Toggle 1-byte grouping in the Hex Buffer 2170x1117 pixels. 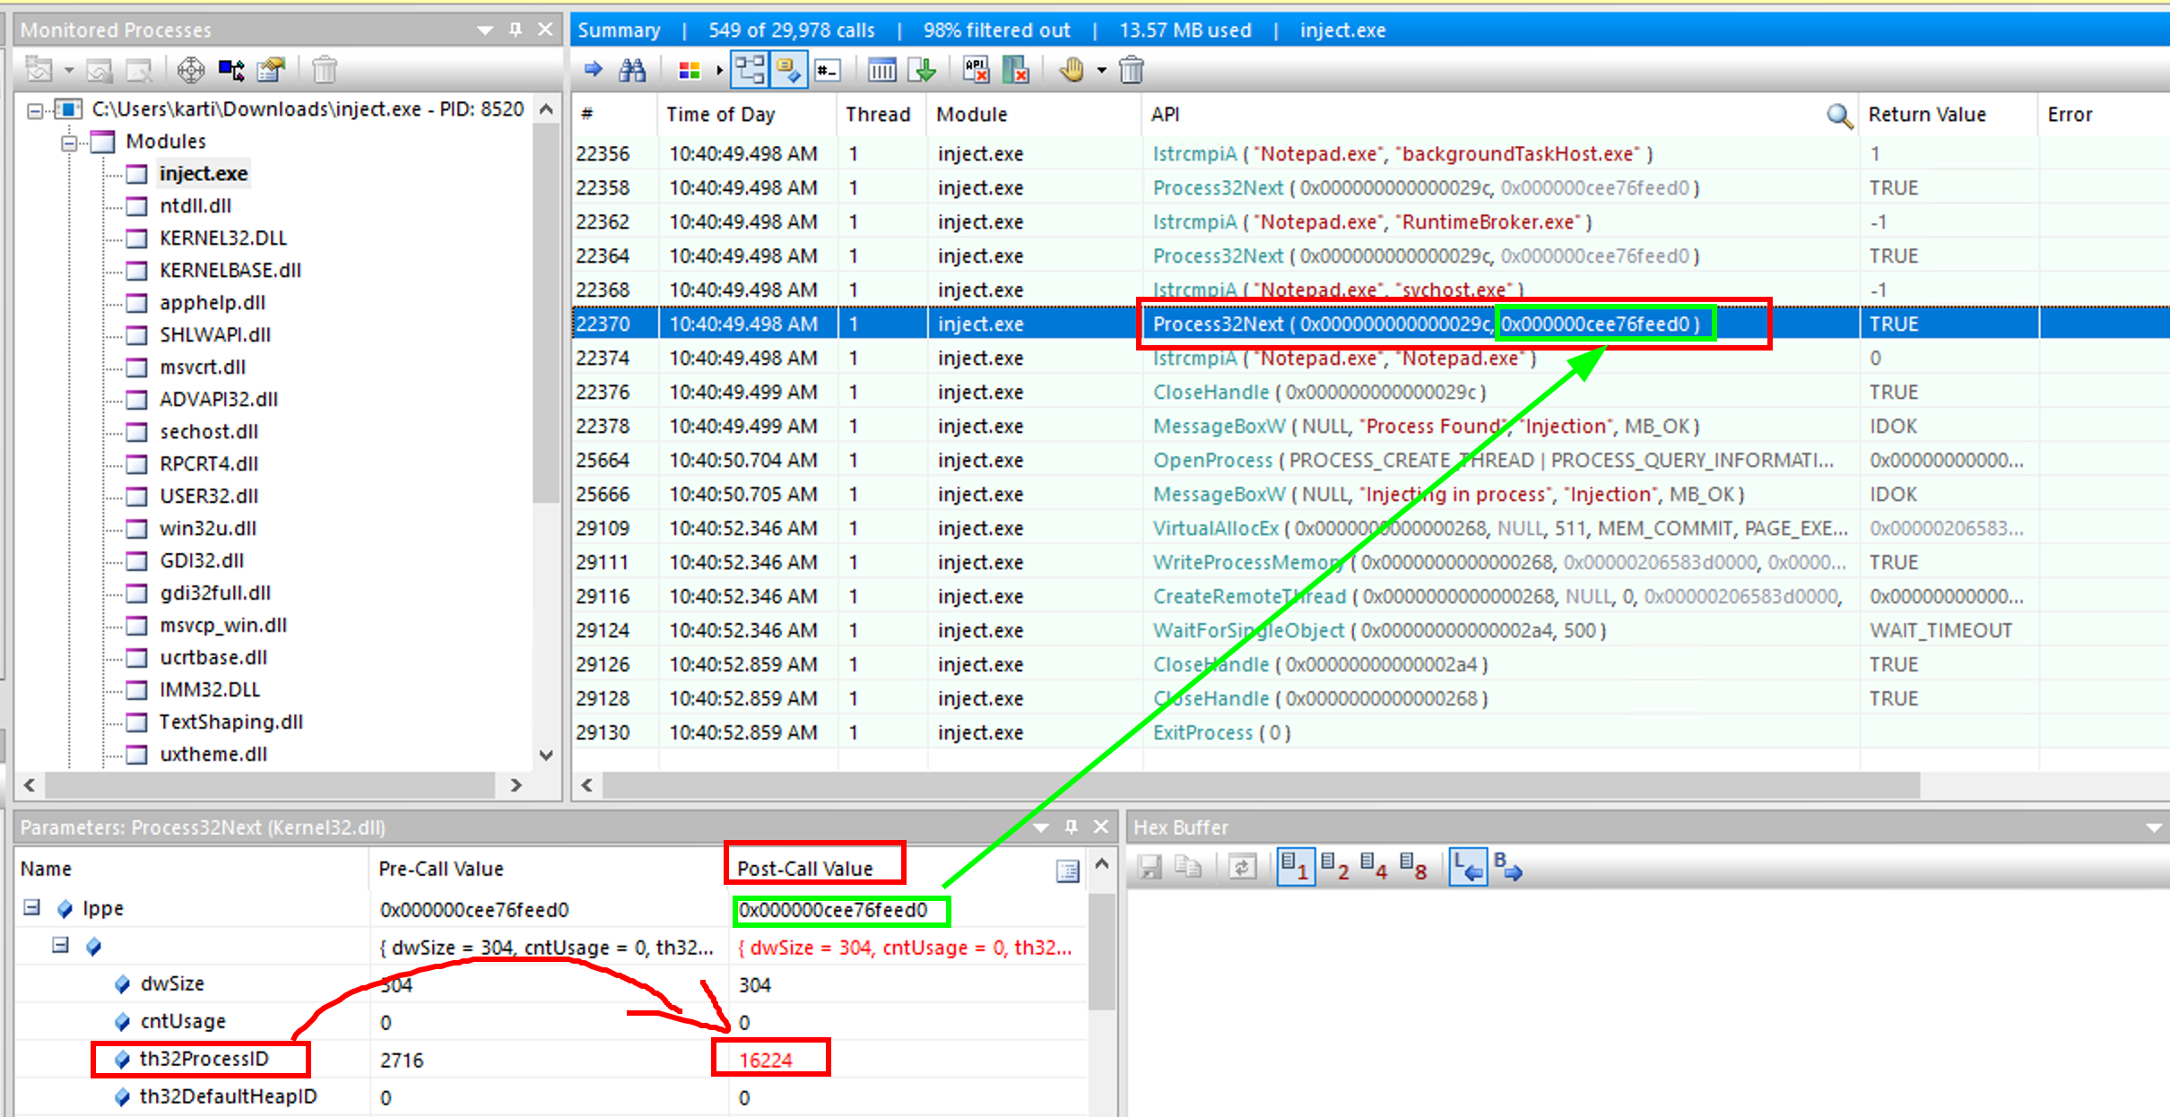[x=1295, y=867]
